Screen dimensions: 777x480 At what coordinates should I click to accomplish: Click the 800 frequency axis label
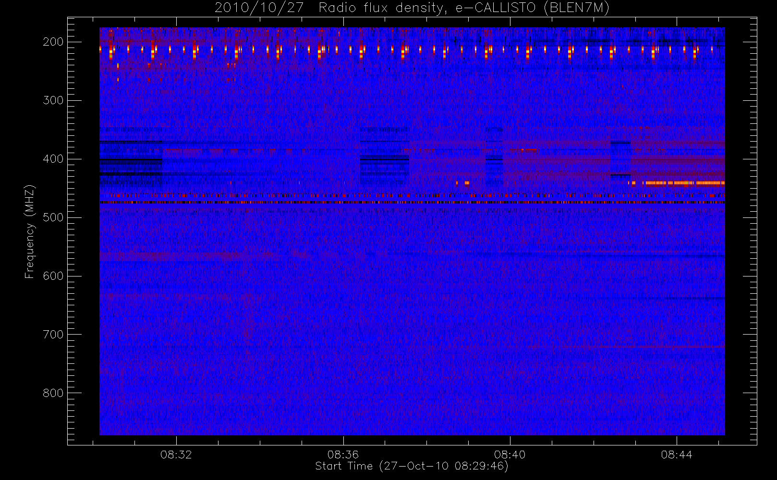(x=53, y=393)
